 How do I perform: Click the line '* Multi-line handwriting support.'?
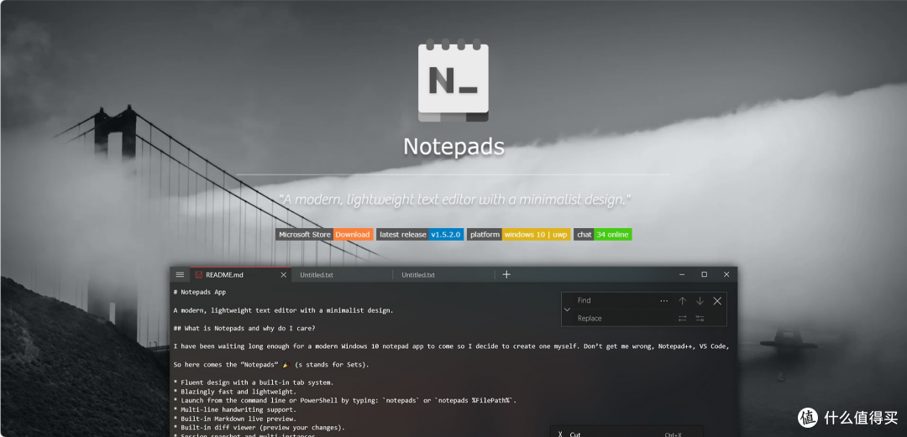click(x=233, y=410)
